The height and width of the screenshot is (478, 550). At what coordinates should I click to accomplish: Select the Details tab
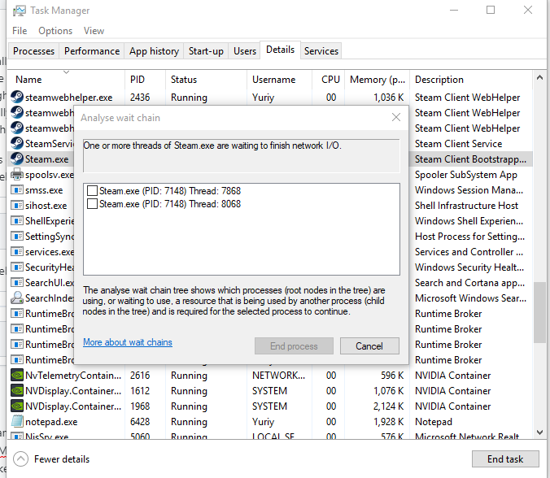coord(280,50)
